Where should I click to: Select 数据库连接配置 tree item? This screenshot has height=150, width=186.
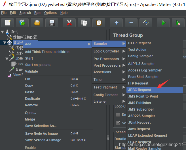click(25, 37)
